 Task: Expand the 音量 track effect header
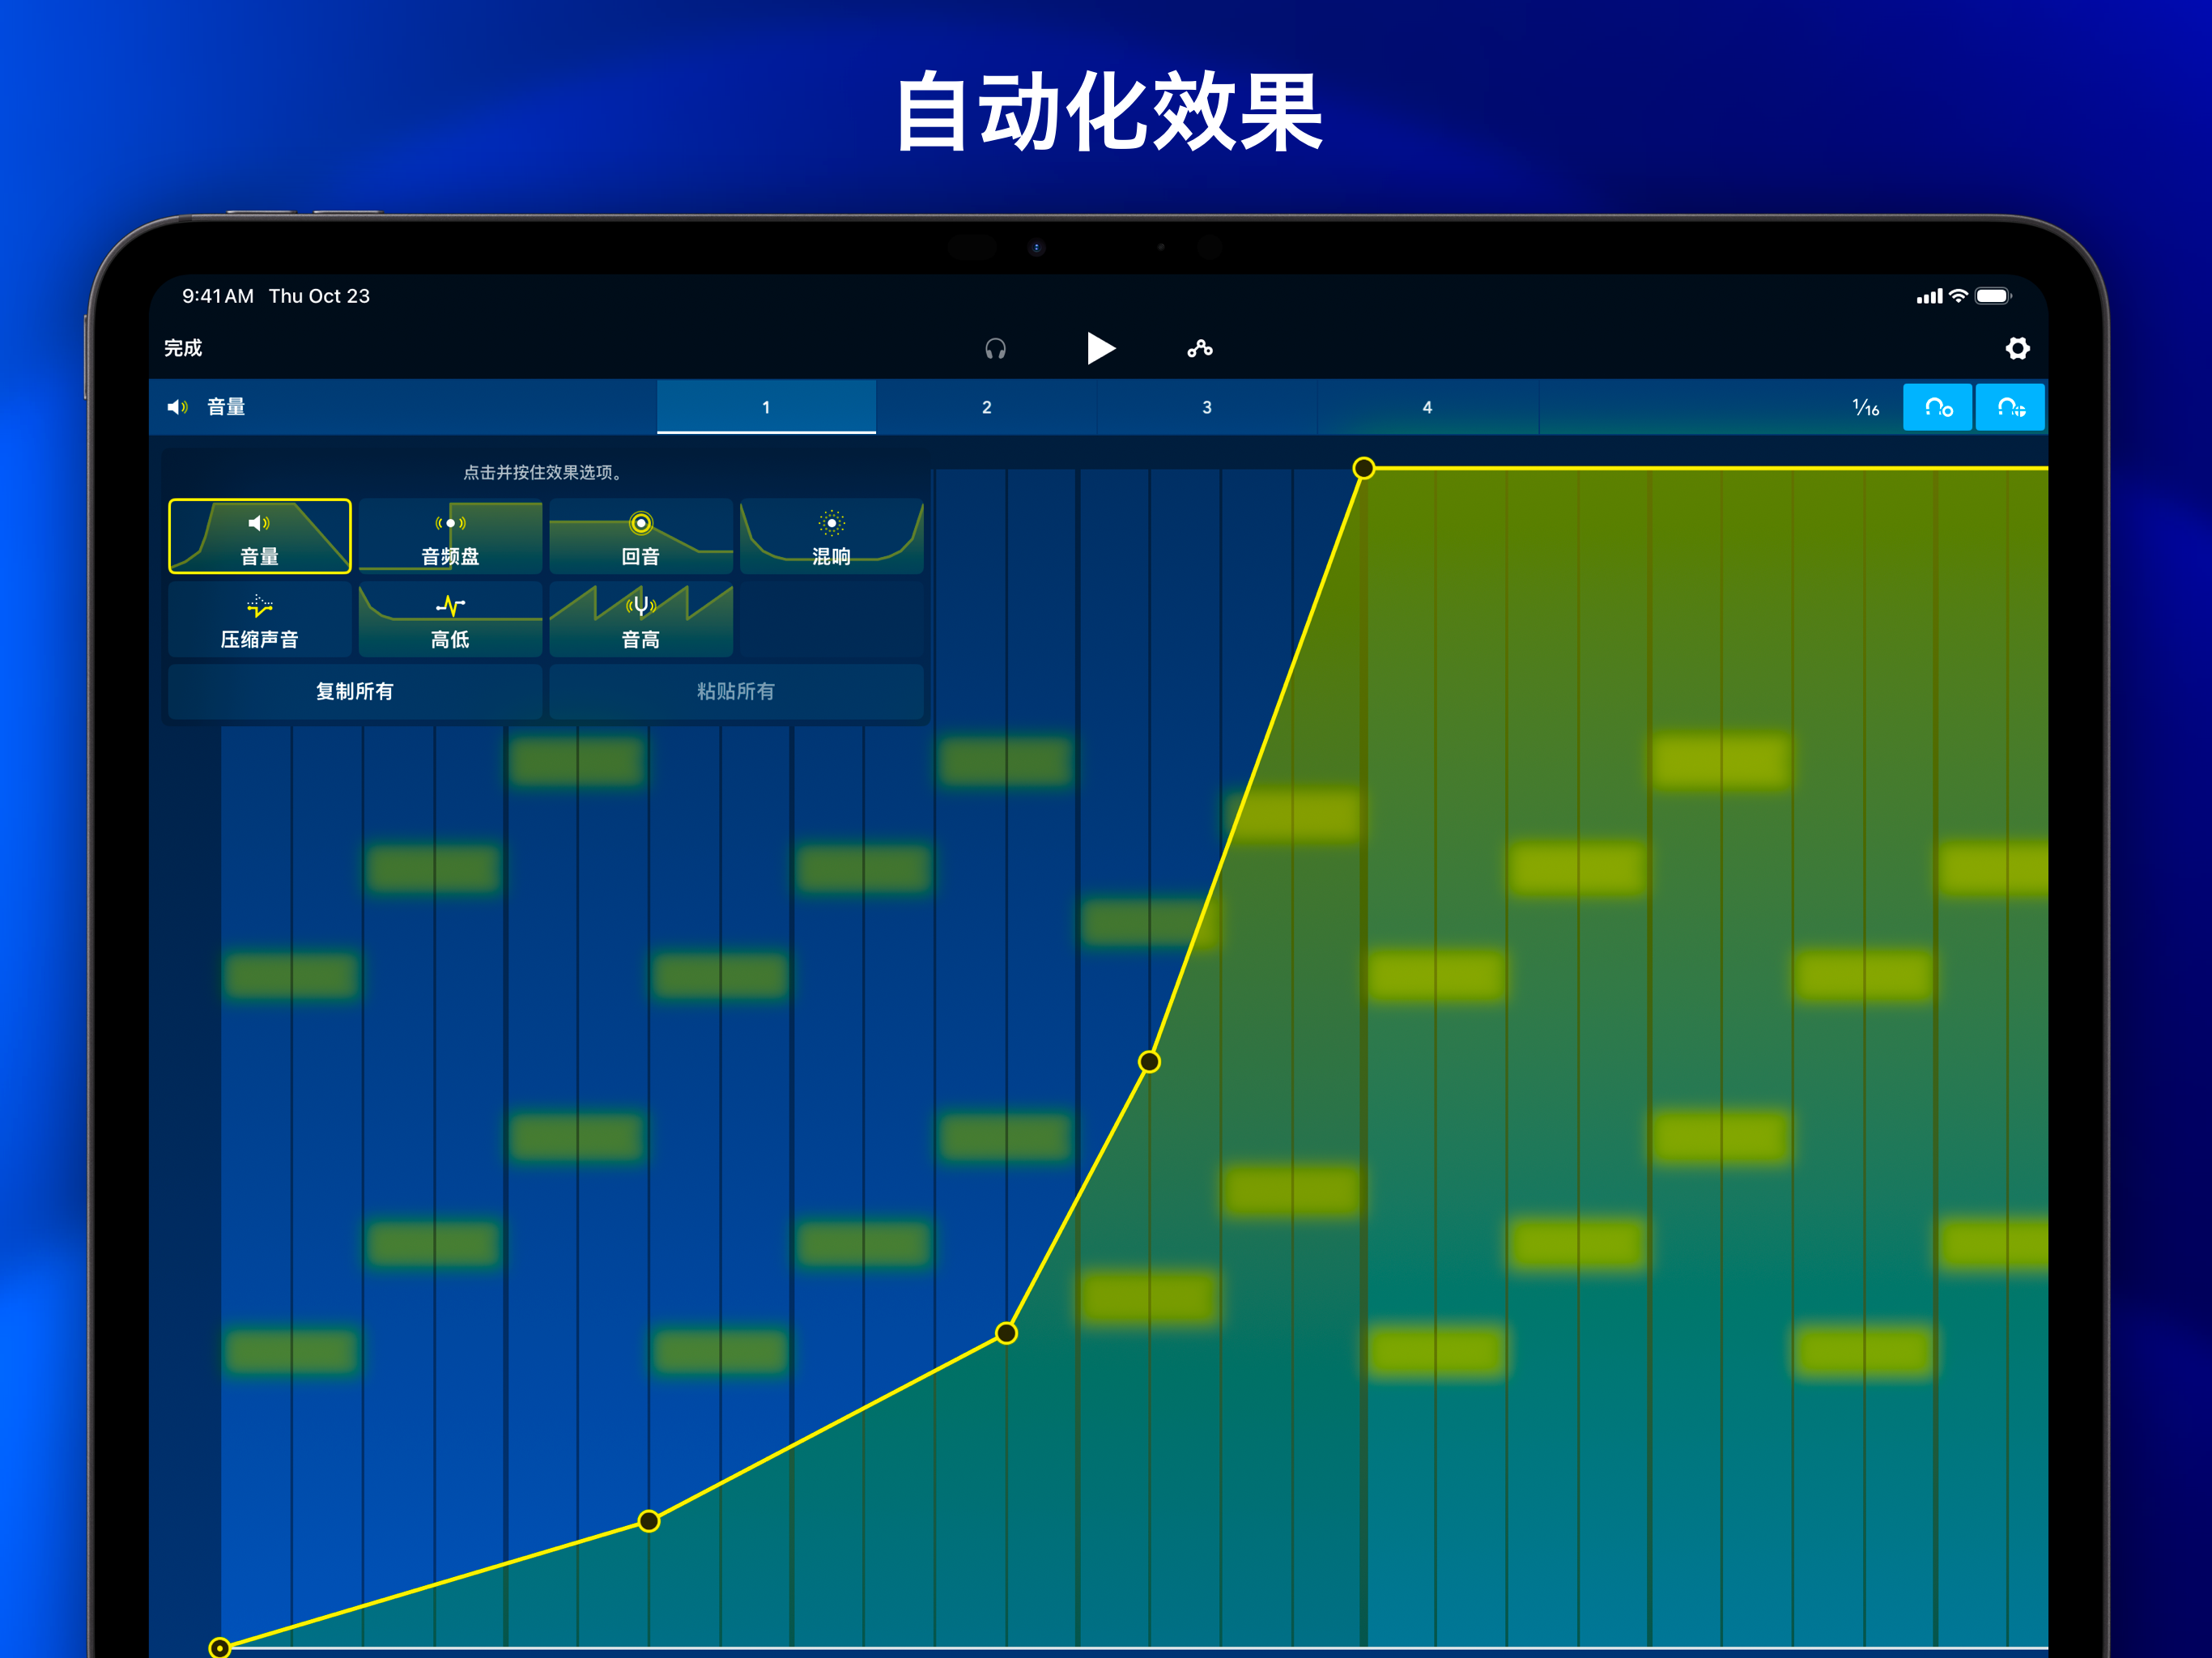(225, 407)
